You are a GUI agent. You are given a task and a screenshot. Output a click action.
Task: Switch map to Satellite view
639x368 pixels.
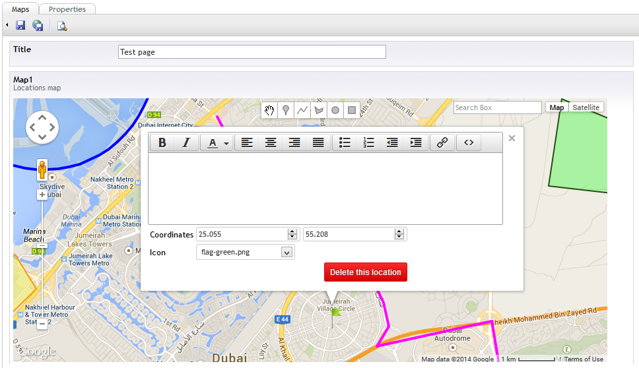pyautogui.click(x=586, y=107)
